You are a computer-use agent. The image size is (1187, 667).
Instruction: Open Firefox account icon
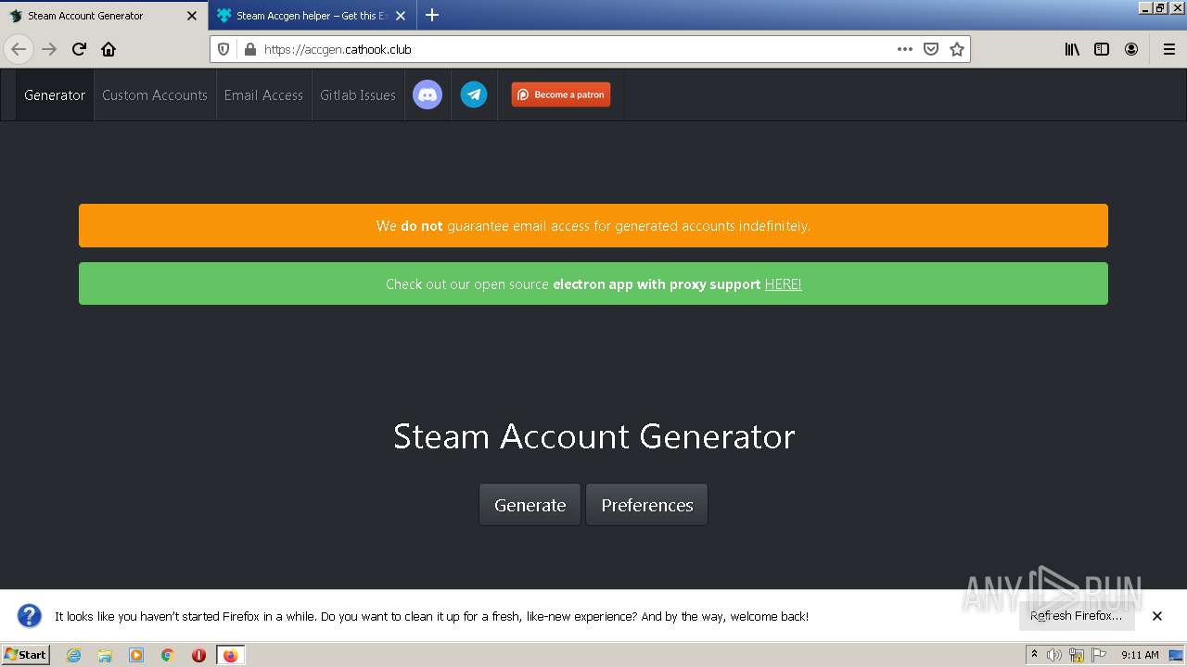[x=1131, y=49]
